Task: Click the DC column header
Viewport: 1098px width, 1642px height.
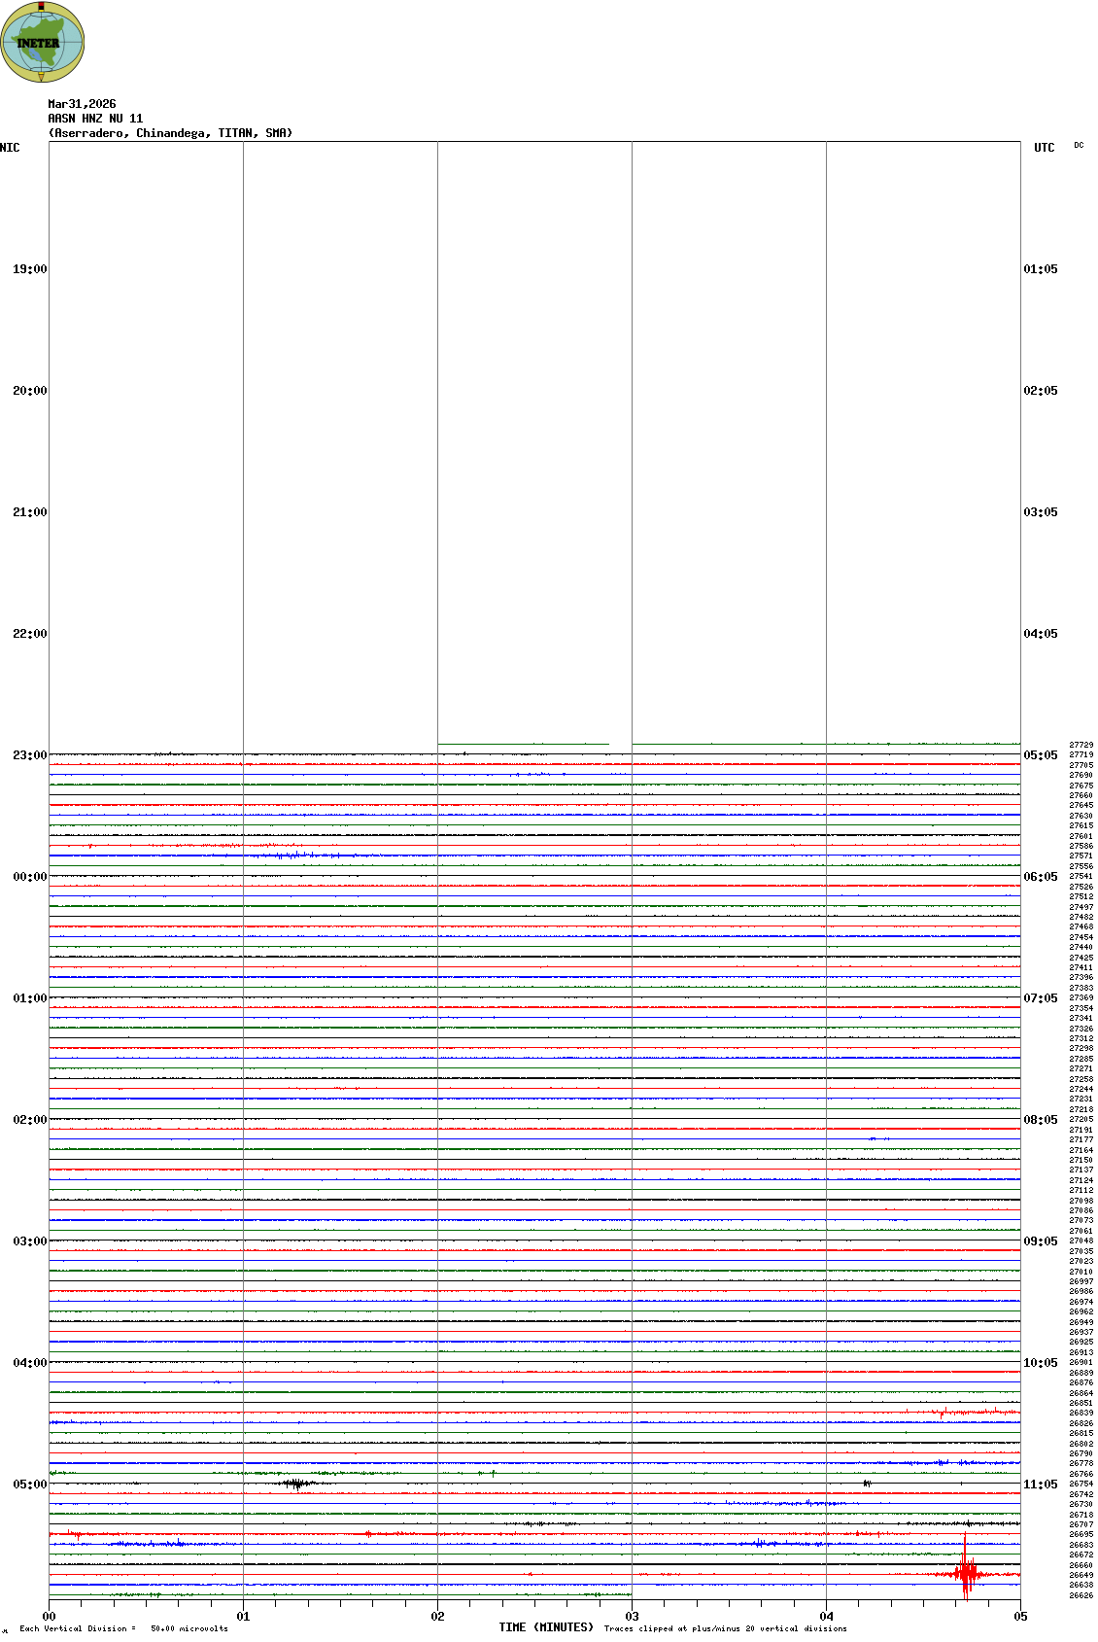Action: pyautogui.click(x=1079, y=146)
